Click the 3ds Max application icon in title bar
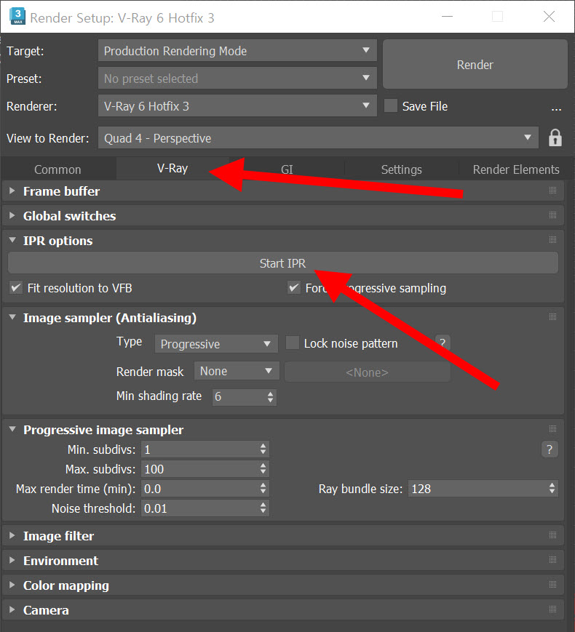Viewport: 575px width, 632px height. [x=17, y=17]
